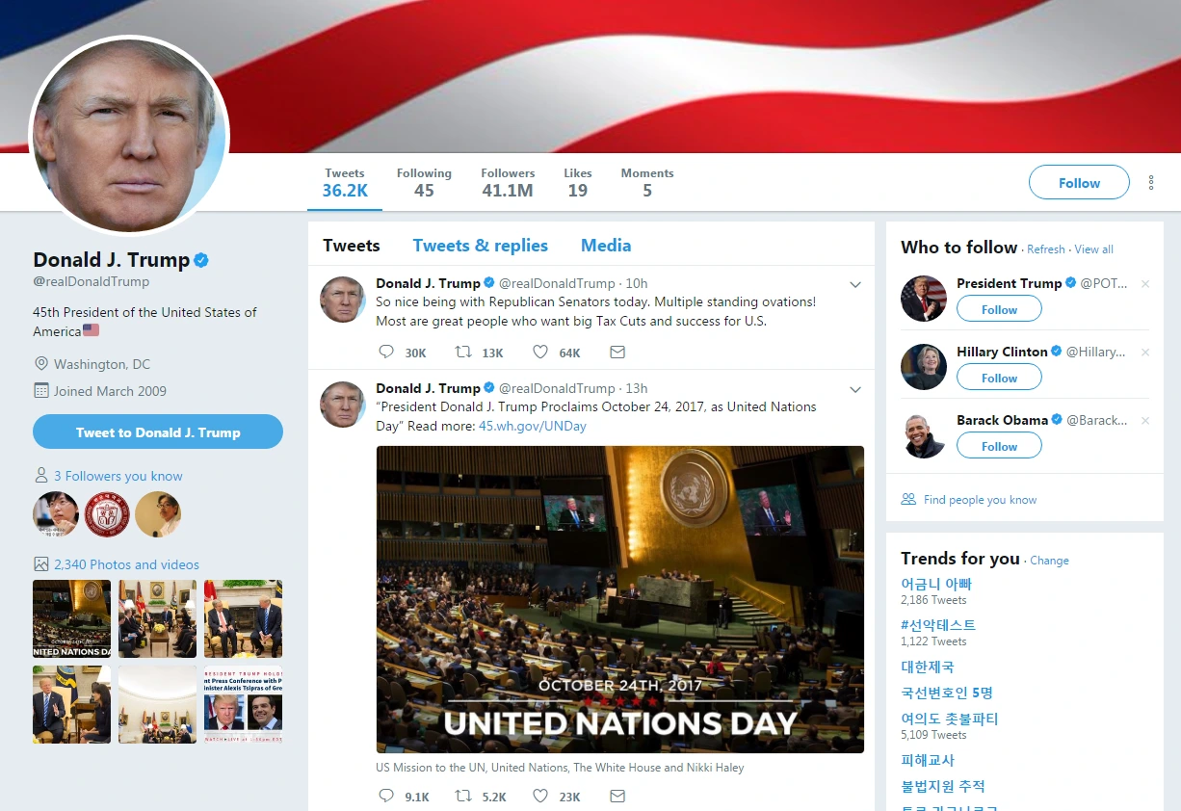This screenshot has height=811, width=1181.
Task: Open the vertical dots profile options menu
Action: [1151, 182]
